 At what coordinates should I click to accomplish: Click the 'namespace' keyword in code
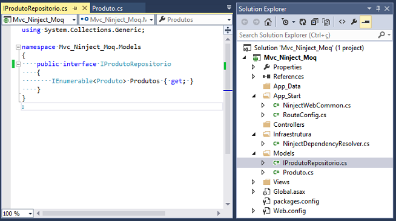[39, 47]
